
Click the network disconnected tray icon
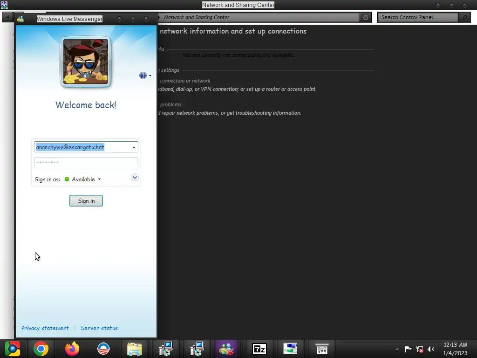(420, 349)
